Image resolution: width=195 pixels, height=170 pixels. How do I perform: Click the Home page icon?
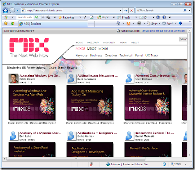[x=118, y=23]
